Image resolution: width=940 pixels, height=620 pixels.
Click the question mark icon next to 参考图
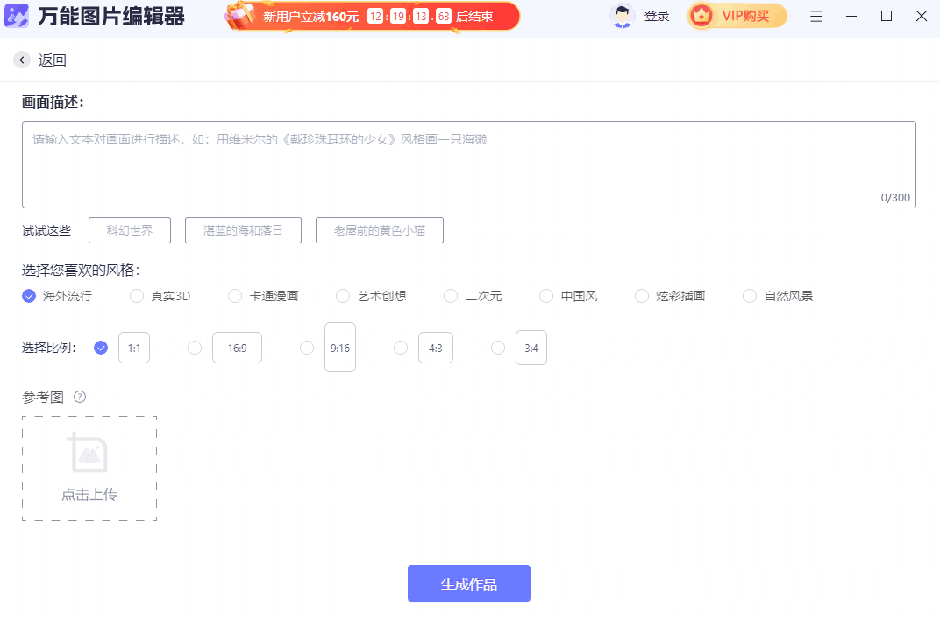(80, 397)
